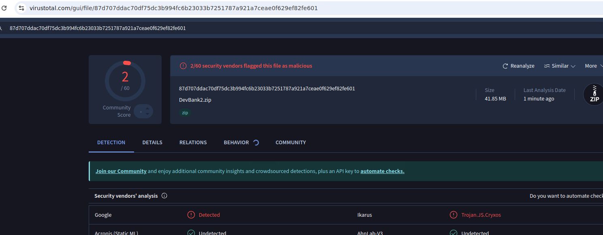Image resolution: width=603 pixels, height=235 pixels.
Task: Click the "Do you want to automate" text
Action: [x=566, y=196]
